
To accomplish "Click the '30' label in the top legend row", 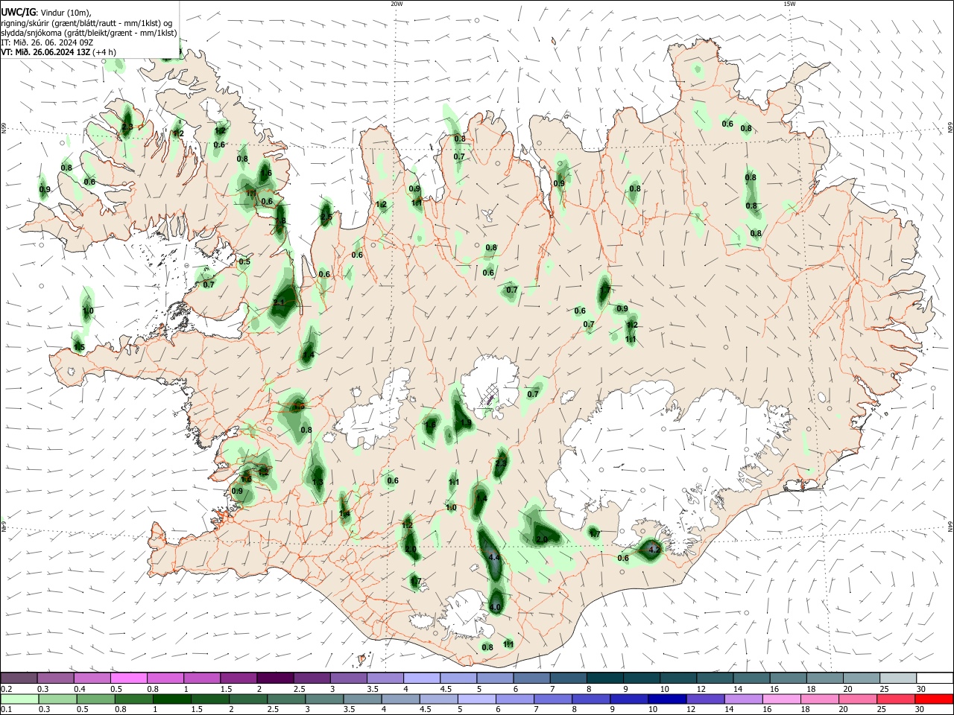I will tap(920, 689).
